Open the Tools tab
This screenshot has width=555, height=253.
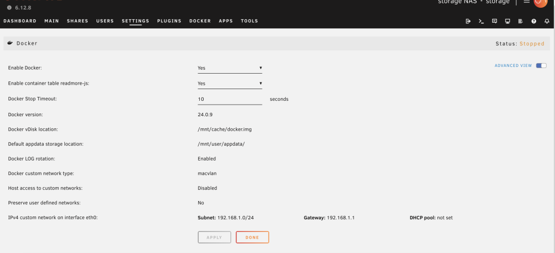[250, 21]
